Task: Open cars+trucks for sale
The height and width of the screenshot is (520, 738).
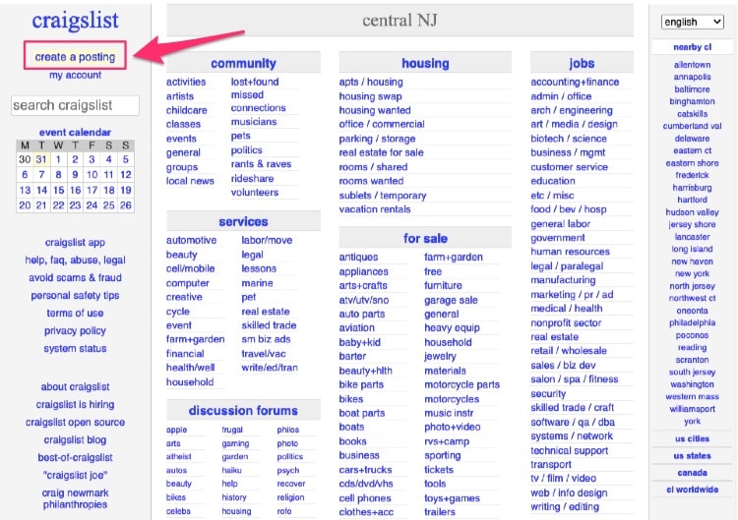Action: pos(365,470)
